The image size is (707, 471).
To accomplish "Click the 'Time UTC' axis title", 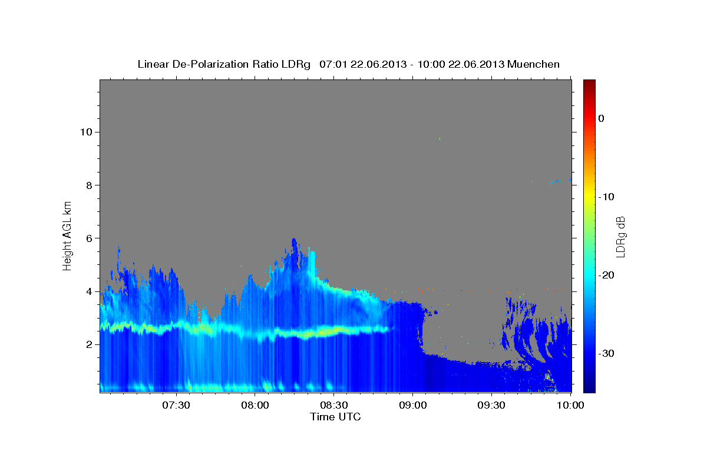I will [x=335, y=417].
